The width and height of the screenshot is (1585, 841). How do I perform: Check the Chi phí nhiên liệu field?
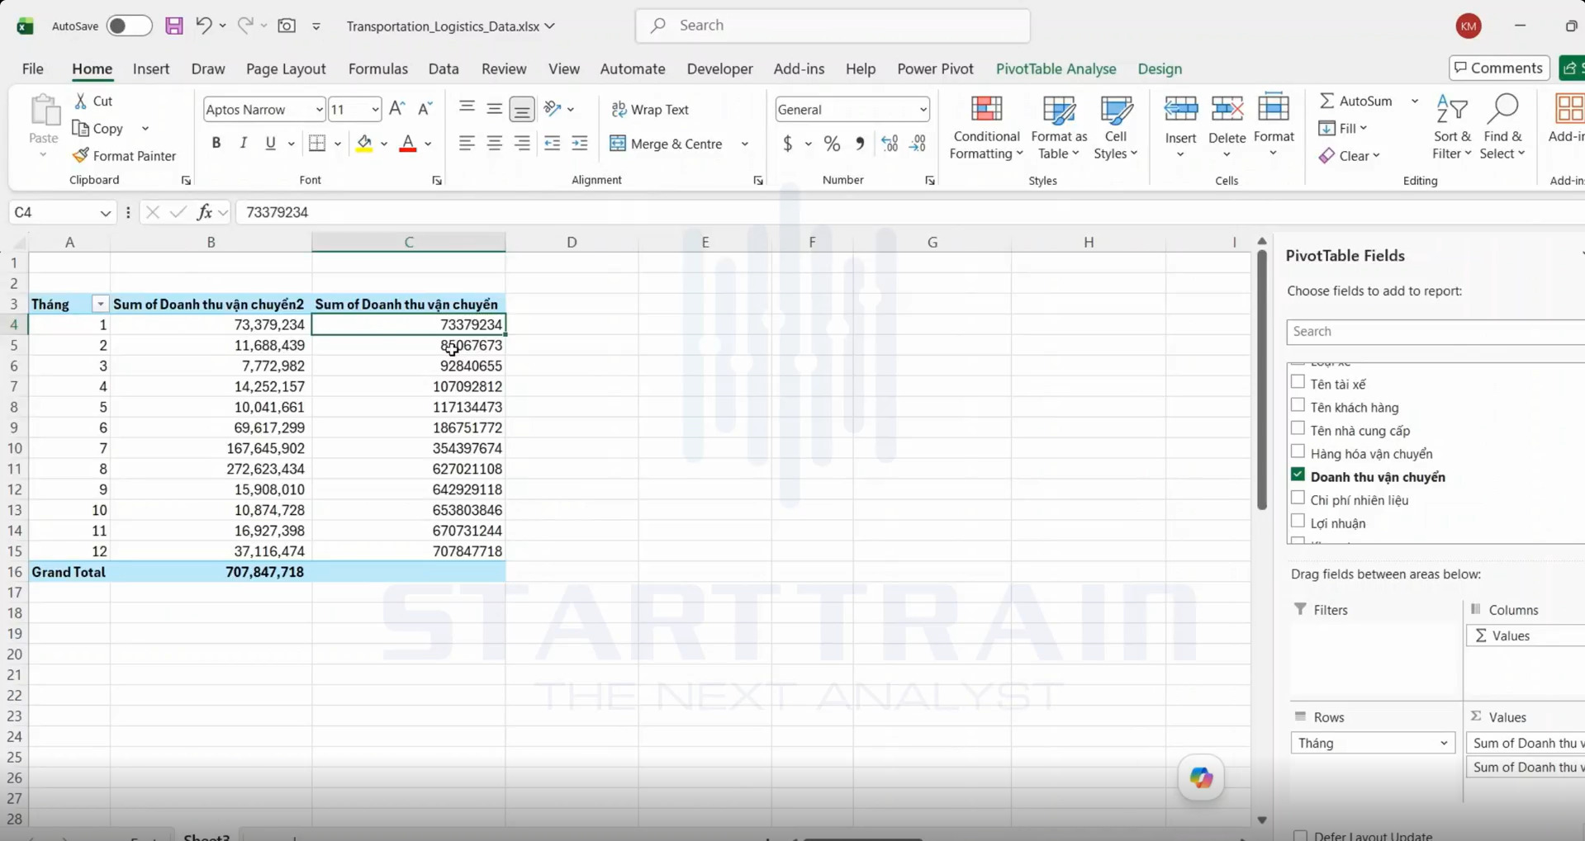[1298, 498]
